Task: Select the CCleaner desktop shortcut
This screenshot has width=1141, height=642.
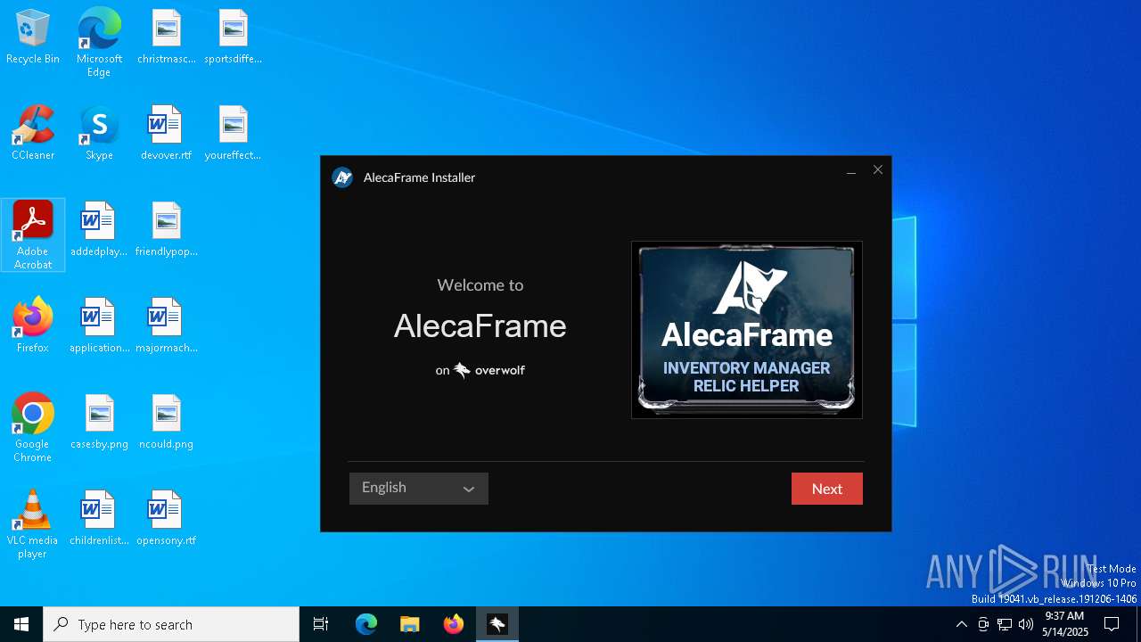Action: (x=33, y=134)
